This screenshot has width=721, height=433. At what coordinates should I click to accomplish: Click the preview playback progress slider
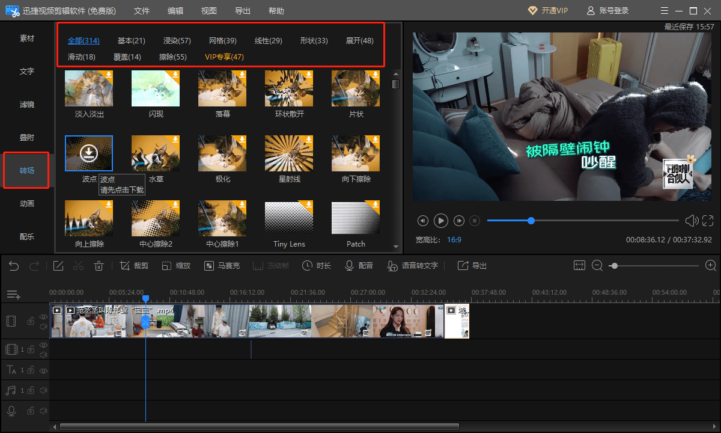[583, 221]
